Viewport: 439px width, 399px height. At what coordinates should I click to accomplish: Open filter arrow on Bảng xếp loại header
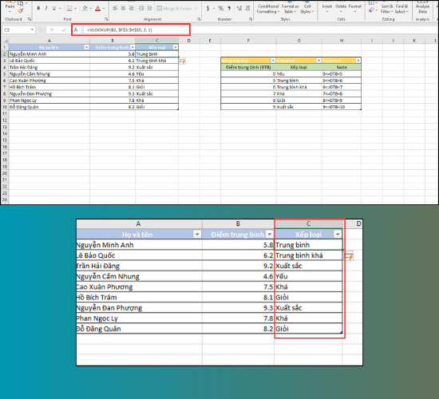click(273, 60)
